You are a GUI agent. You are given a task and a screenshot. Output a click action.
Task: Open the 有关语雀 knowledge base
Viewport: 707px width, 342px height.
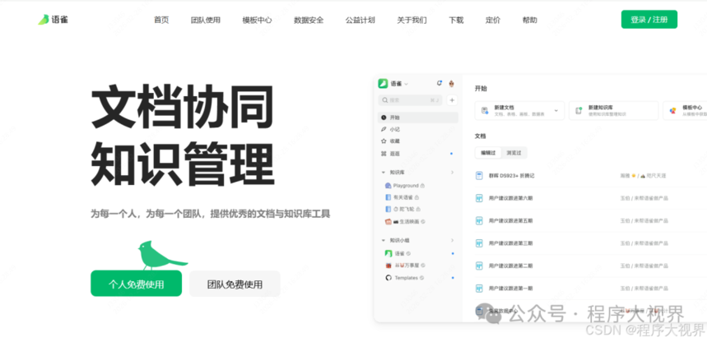coord(402,197)
